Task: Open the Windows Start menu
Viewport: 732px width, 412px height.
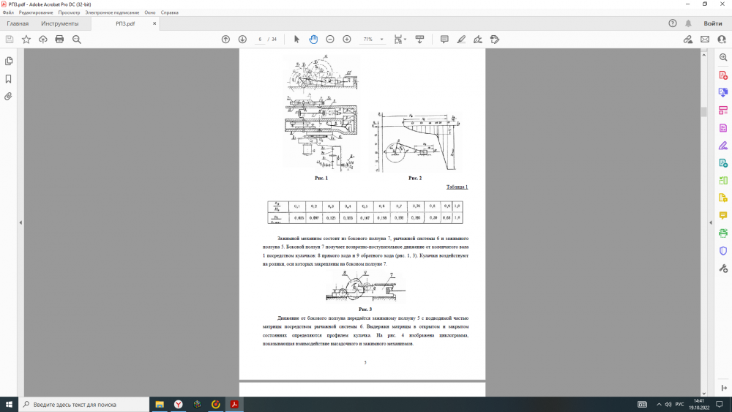Action: [9, 405]
